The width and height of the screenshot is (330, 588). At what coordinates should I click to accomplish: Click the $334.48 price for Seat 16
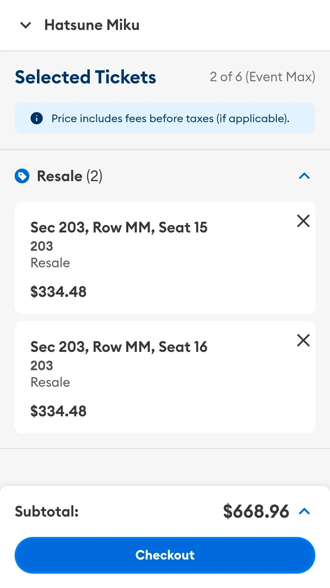coord(58,411)
